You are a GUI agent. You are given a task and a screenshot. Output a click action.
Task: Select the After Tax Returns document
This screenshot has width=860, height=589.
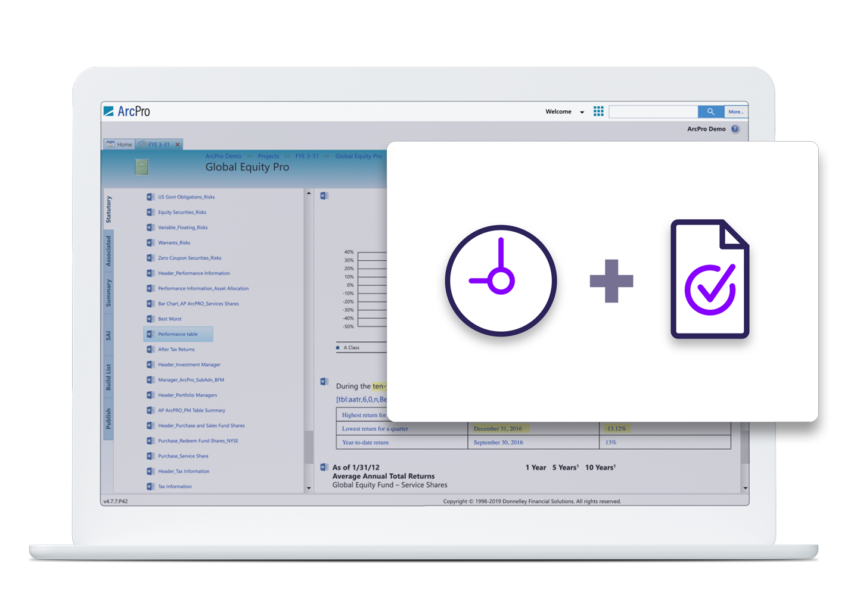coord(176,350)
